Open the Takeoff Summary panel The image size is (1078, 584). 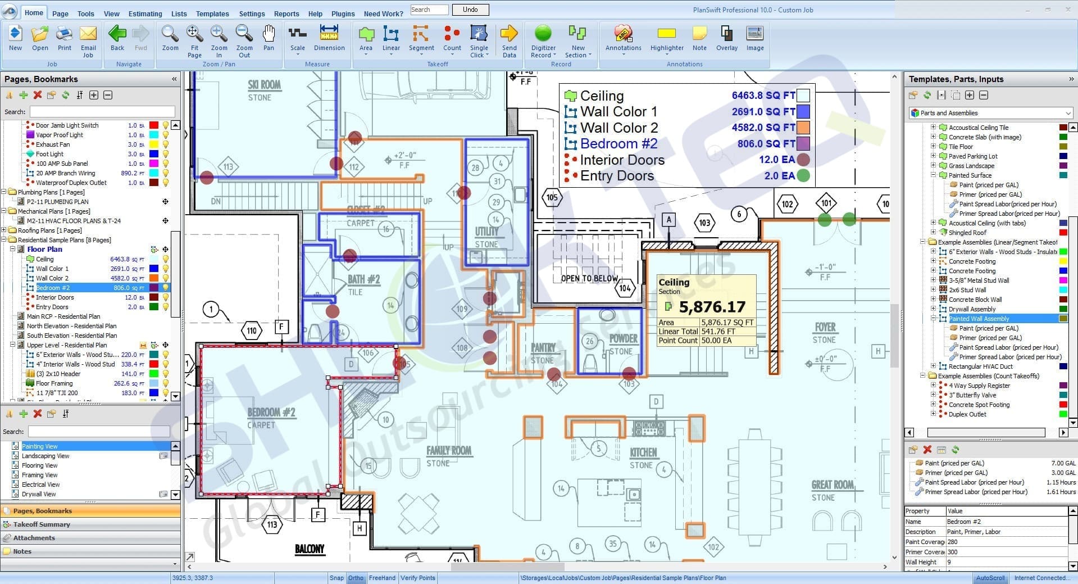90,524
